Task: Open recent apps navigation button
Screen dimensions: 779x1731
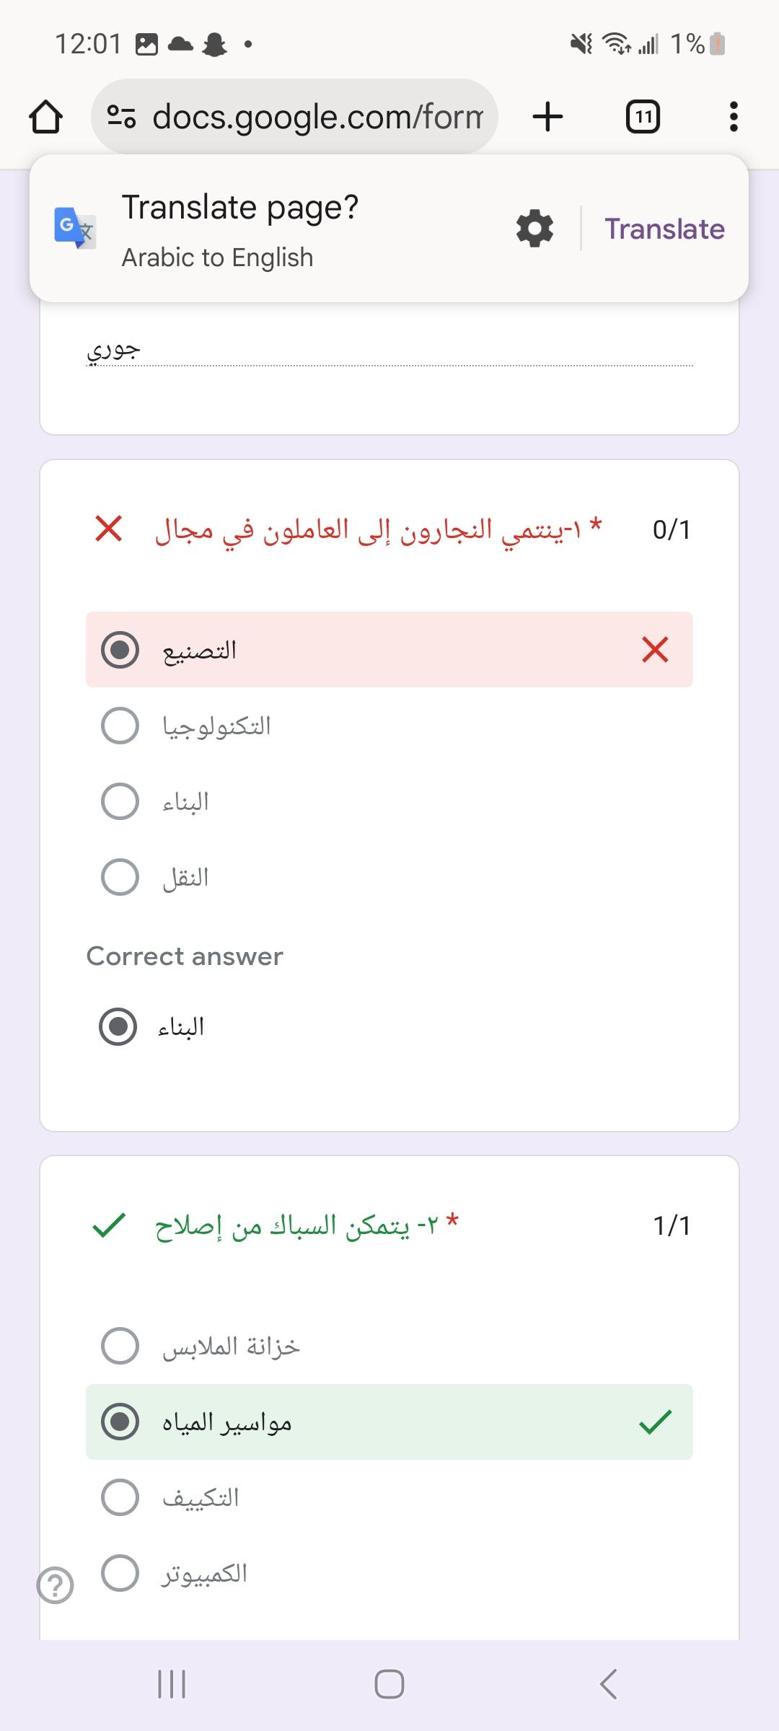Action: 172,1685
